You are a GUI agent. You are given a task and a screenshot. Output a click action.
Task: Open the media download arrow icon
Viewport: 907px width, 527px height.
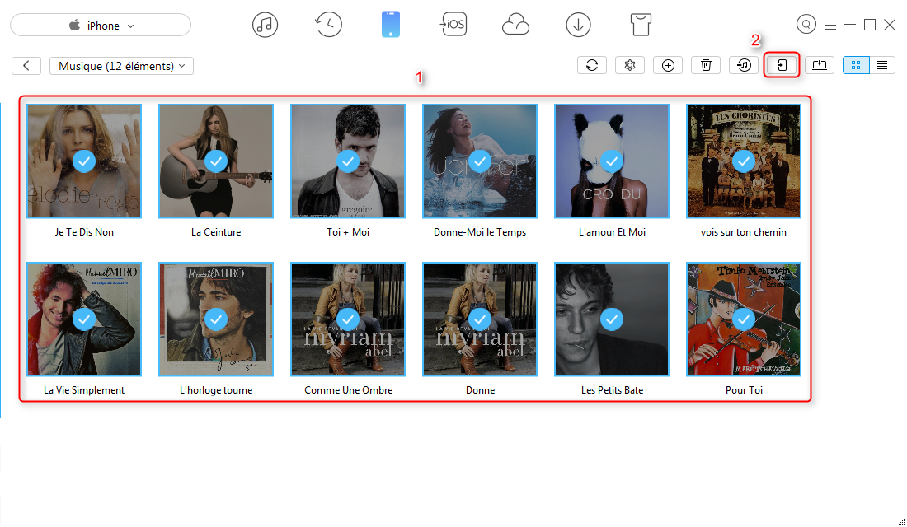pos(579,25)
